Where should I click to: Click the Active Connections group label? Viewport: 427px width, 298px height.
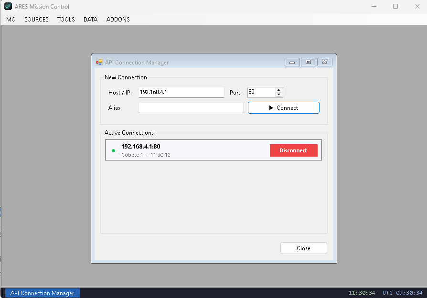pyautogui.click(x=129, y=133)
